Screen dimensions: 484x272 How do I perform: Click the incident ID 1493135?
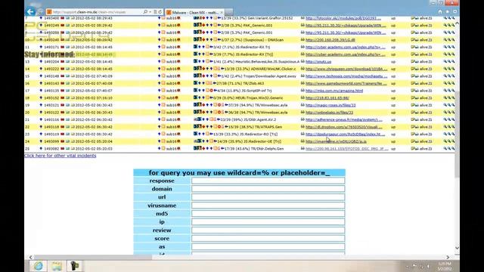click(52, 91)
